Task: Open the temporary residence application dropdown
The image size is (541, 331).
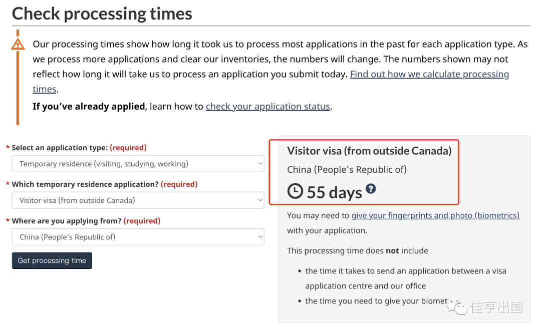Action: (x=138, y=200)
